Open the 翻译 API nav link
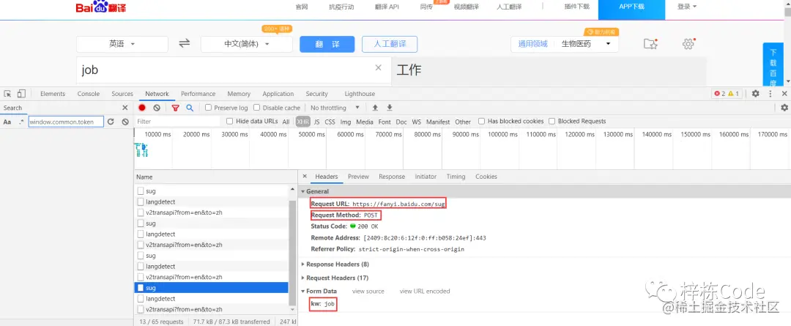Viewport: 791px width, 326px height. pyautogui.click(x=387, y=7)
